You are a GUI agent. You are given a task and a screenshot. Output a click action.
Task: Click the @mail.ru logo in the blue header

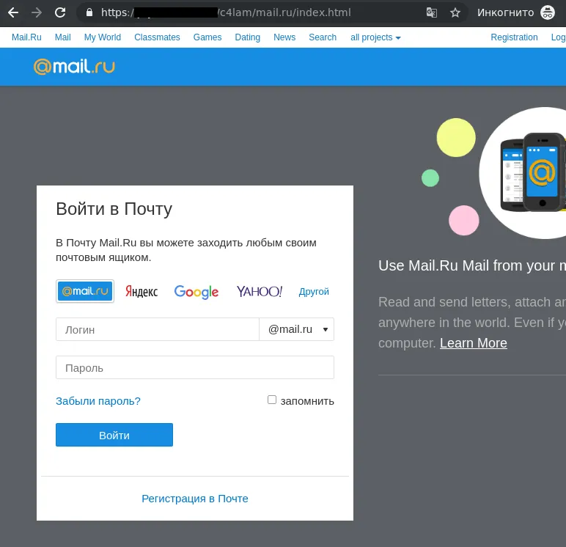pyautogui.click(x=74, y=67)
